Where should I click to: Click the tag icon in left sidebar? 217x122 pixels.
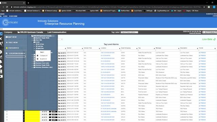tap(1, 67)
